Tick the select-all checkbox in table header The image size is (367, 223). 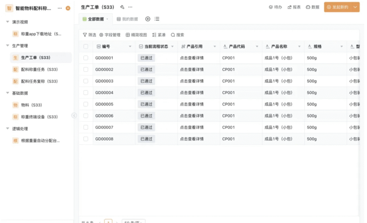tap(86, 46)
